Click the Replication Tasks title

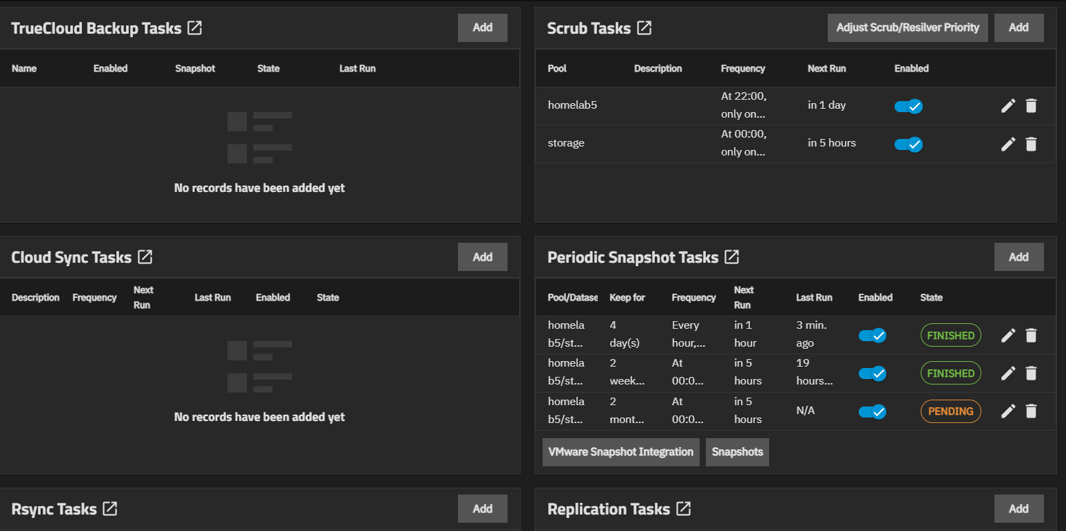click(609, 509)
